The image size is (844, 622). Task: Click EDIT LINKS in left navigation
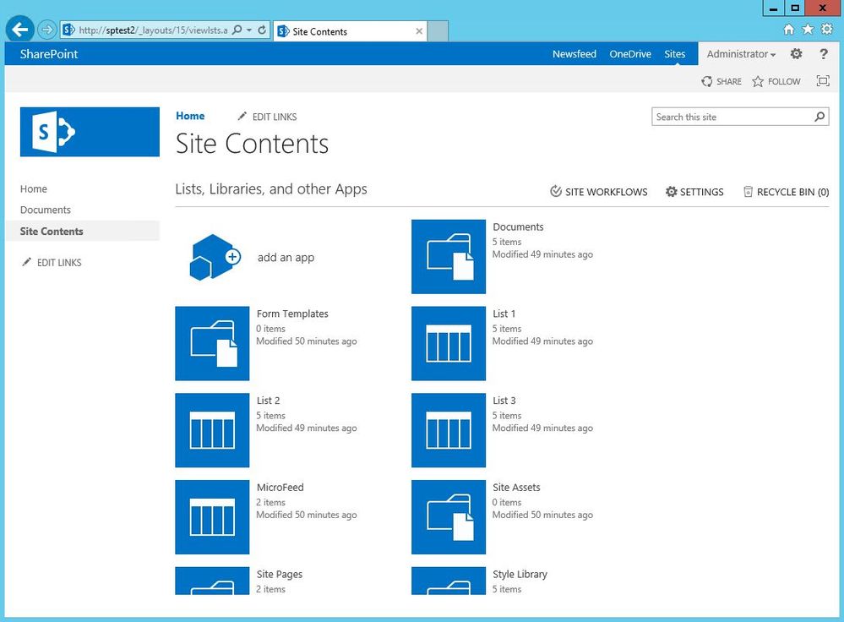[x=52, y=262]
